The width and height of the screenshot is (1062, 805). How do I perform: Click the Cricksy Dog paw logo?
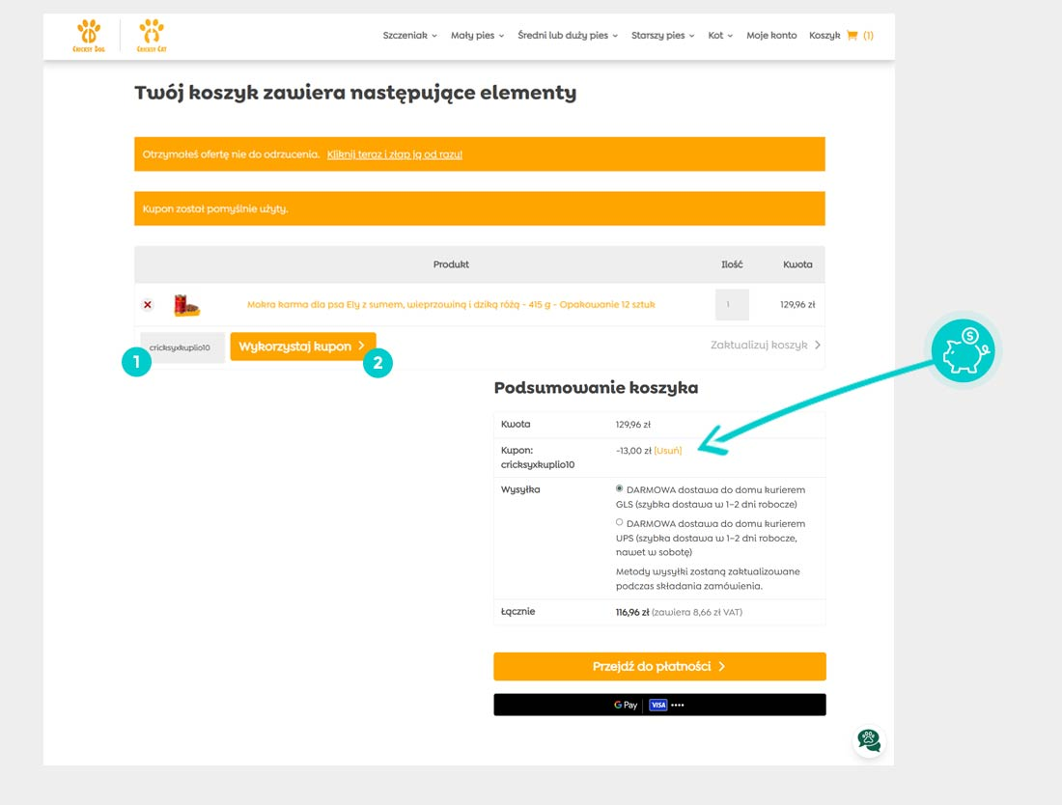(88, 35)
